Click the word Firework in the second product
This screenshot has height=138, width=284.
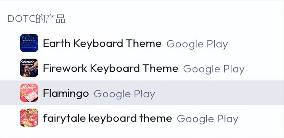pyautogui.click(x=65, y=68)
